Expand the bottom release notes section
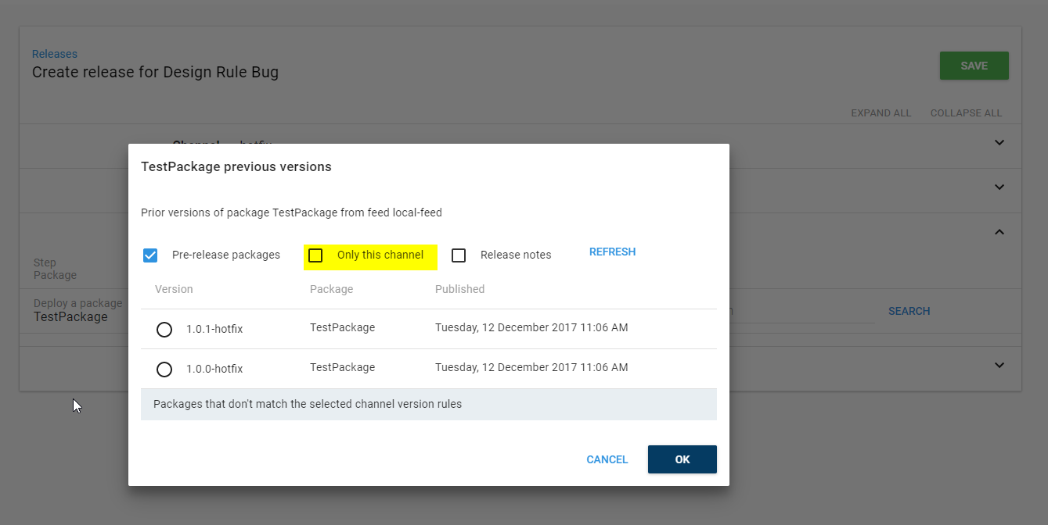The height and width of the screenshot is (525, 1048). 999,365
